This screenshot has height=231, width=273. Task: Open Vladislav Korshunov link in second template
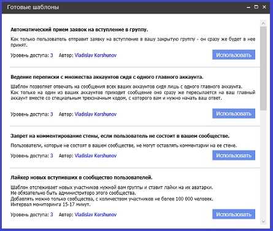(x=96, y=114)
